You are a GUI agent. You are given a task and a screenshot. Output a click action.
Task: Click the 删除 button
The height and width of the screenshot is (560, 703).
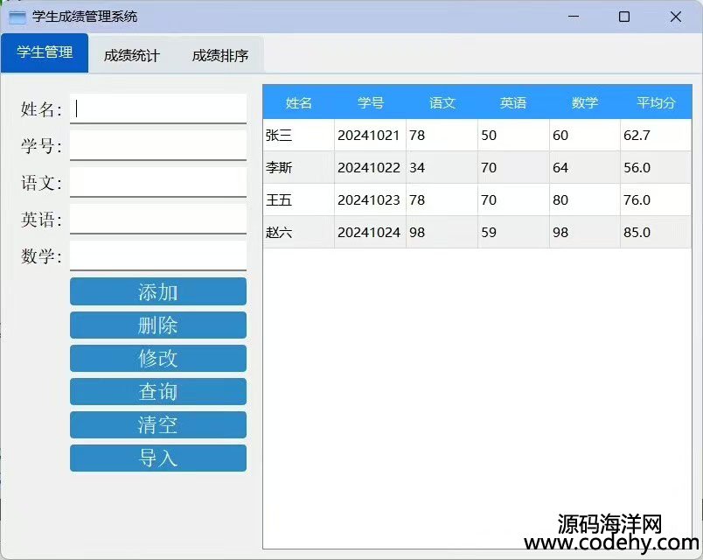[x=158, y=325]
